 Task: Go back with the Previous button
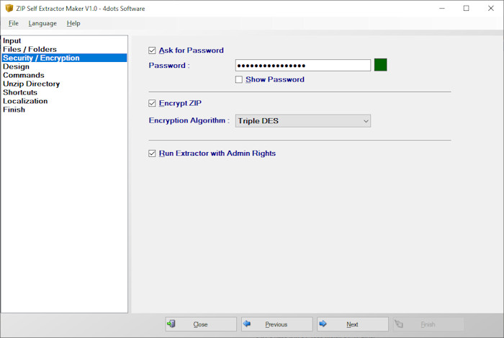pos(276,324)
